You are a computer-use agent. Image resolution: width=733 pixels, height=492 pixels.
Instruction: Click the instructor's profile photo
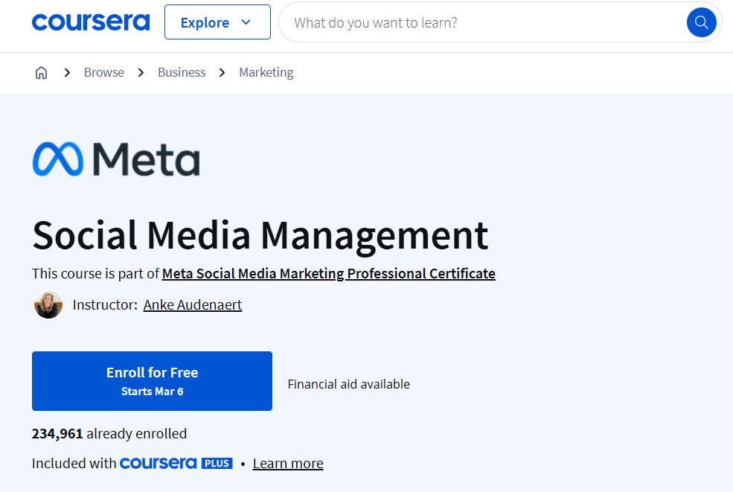click(x=48, y=304)
